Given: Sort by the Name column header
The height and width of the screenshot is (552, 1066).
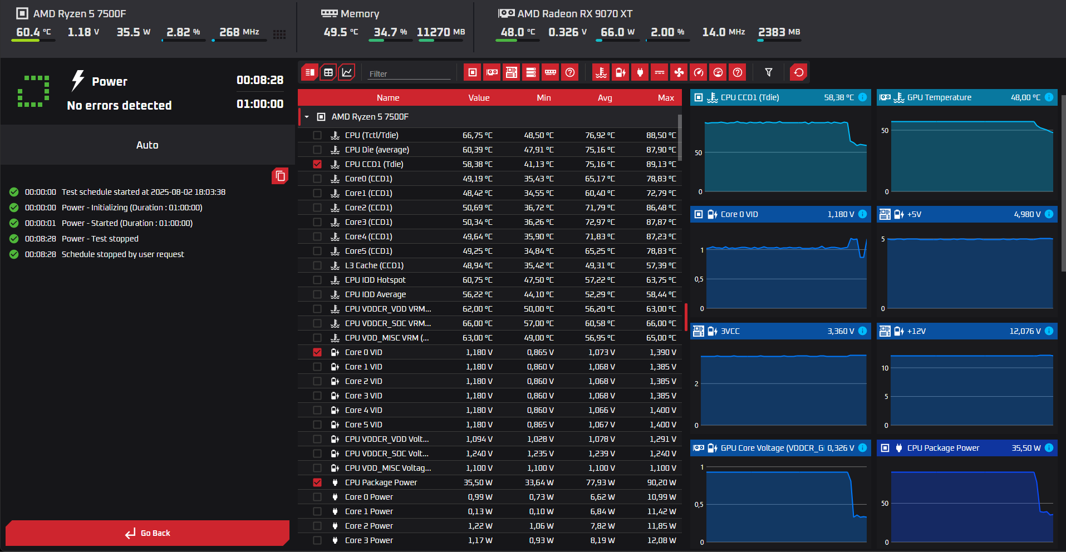Looking at the screenshot, I should 388,97.
